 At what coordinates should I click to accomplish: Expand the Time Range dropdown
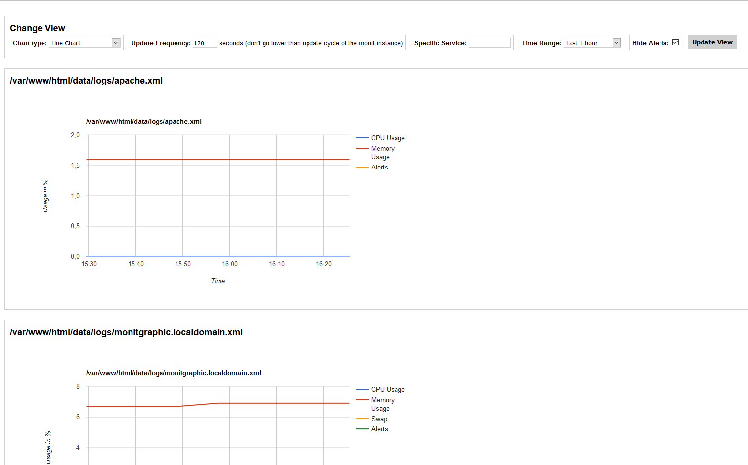pos(592,43)
